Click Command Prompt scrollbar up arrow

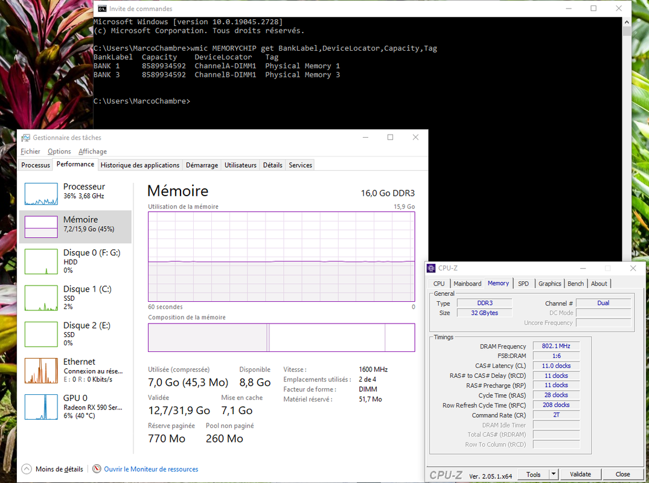[x=627, y=22]
